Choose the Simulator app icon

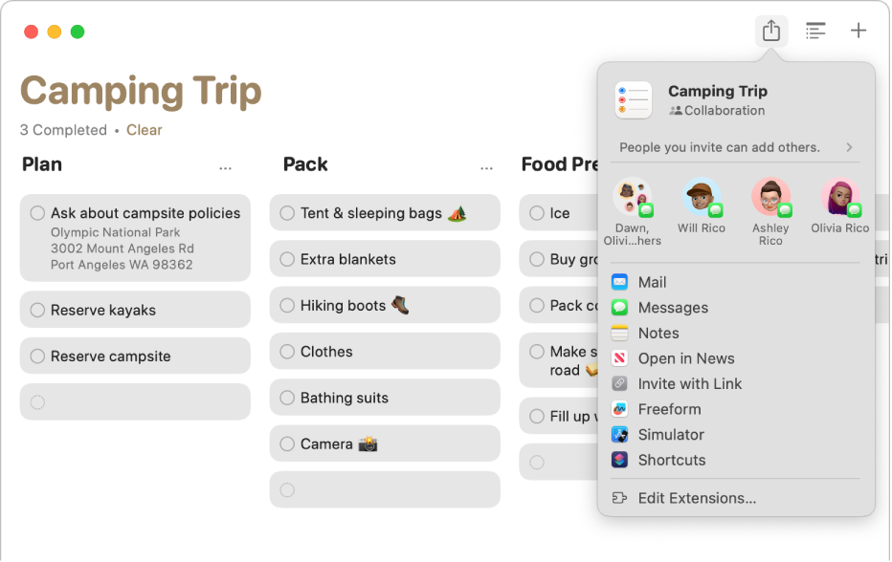[620, 435]
